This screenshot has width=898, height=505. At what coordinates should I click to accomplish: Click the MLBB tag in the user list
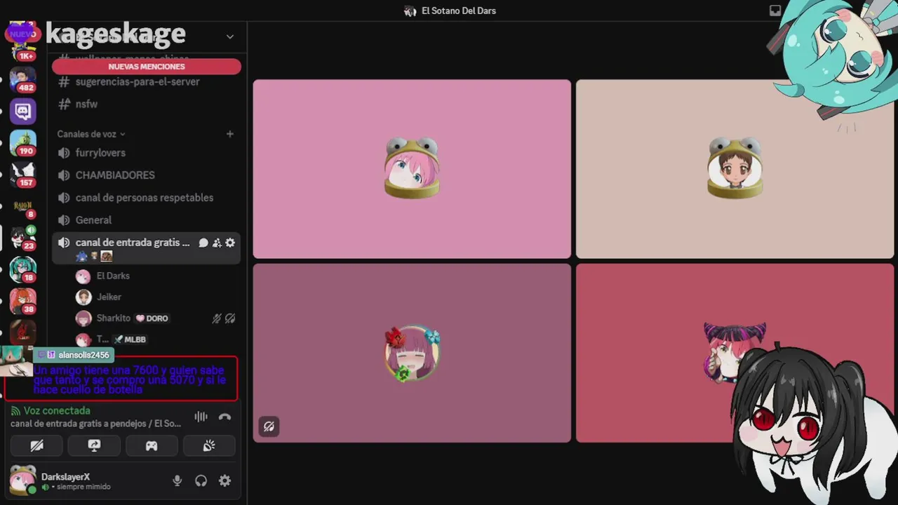click(130, 339)
